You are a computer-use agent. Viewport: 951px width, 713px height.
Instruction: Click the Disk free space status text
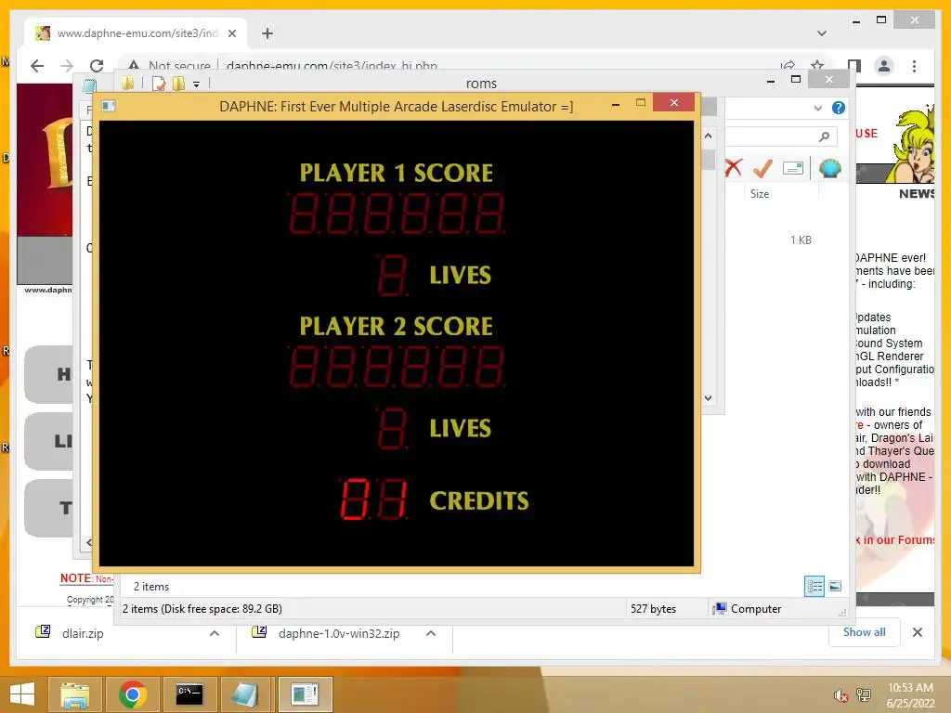202,609
